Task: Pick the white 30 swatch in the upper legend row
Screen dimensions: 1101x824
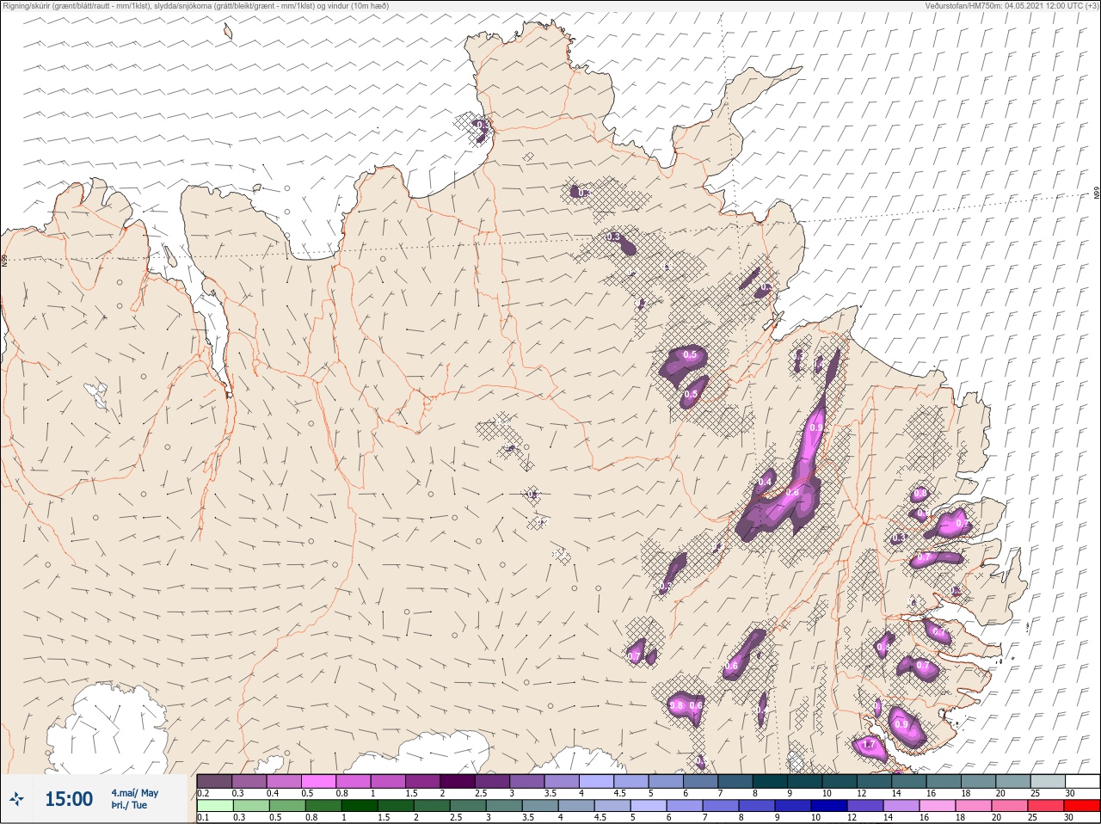Action: tap(1082, 781)
